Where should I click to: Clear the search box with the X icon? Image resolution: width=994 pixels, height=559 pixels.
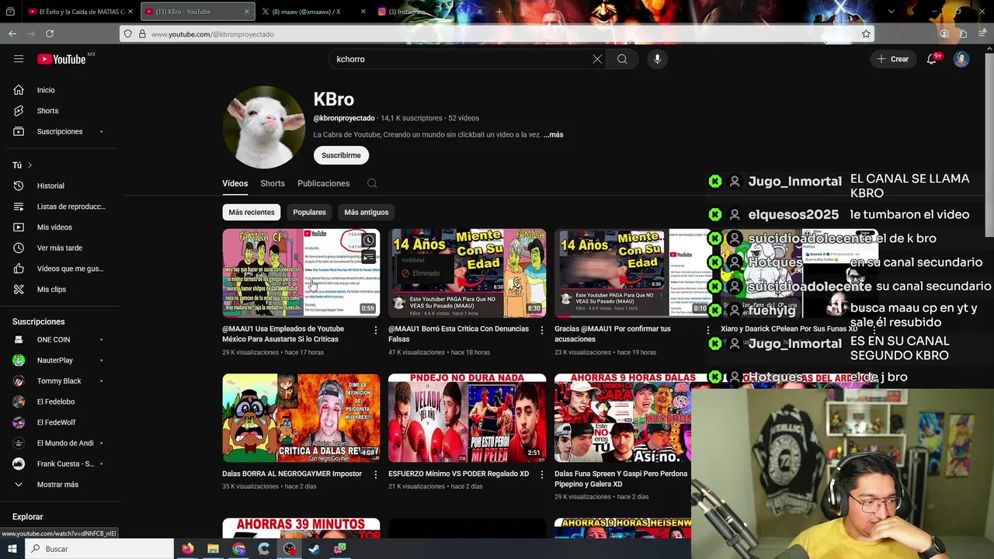pyautogui.click(x=597, y=59)
